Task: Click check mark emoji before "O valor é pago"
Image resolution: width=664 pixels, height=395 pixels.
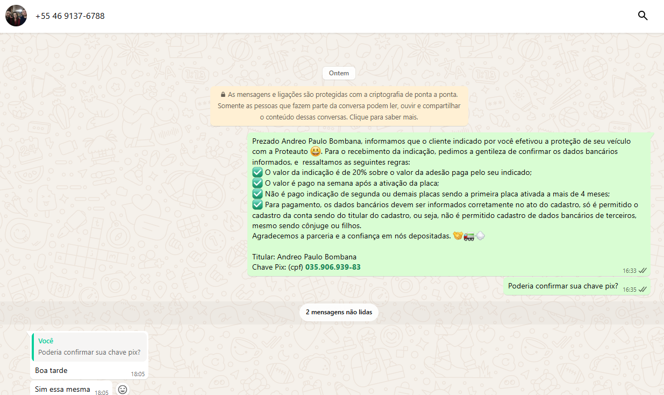Action: coord(258,183)
